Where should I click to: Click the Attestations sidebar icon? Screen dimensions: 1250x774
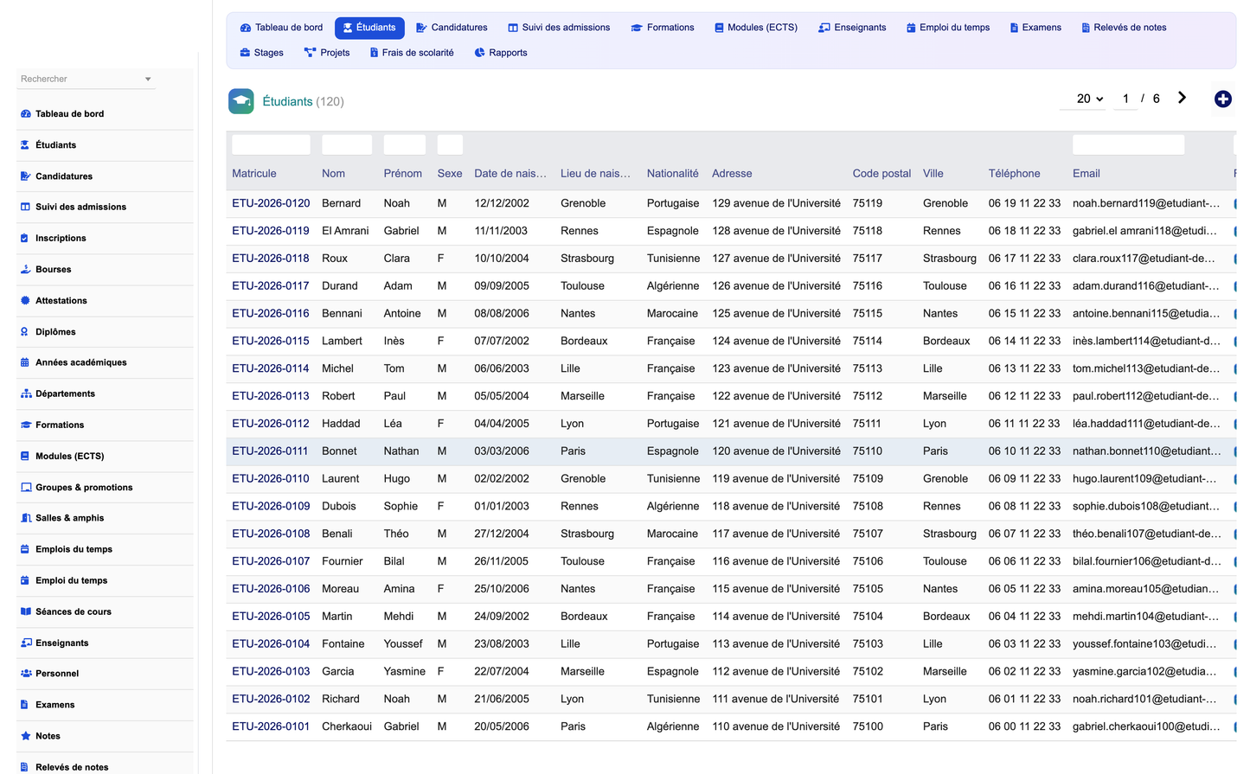pyautogui.click(x=25, y=300)
